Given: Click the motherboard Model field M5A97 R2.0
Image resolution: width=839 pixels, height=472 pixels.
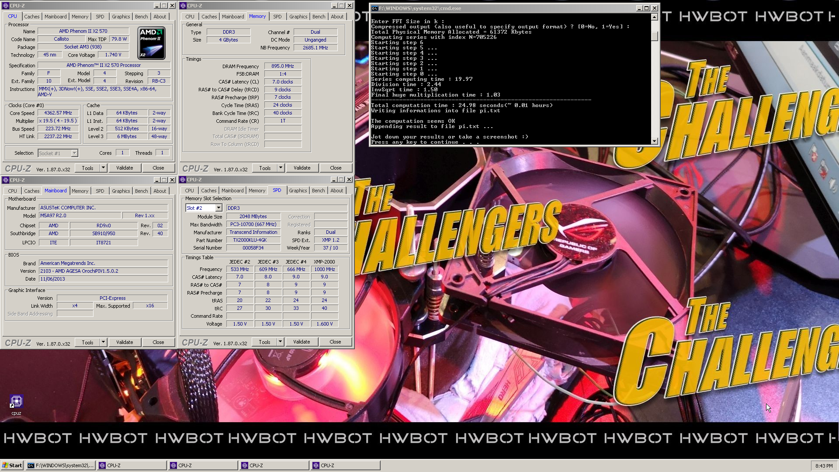Looking at the screenshot, I should 80,215.
